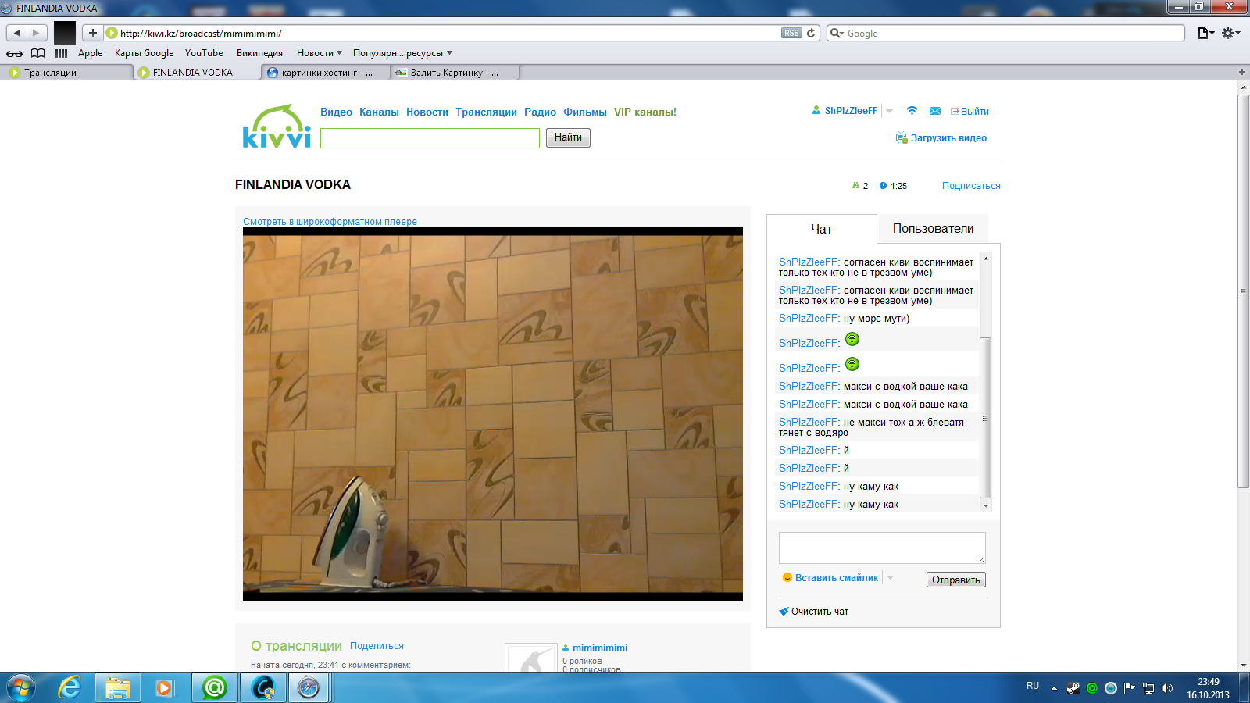The width and height of the screenshot is (1250, 703).
Task: Click Вставить смайлик link
Action: 837,578
